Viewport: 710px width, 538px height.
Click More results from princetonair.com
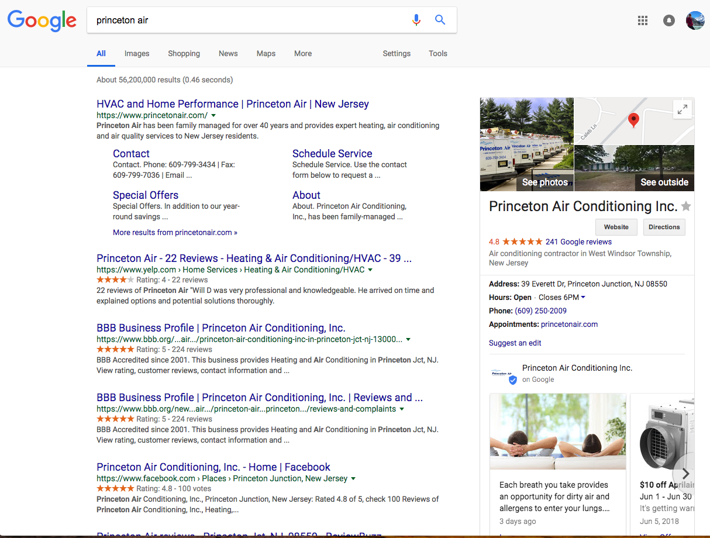pyautogui.click(x=175, y=232)
